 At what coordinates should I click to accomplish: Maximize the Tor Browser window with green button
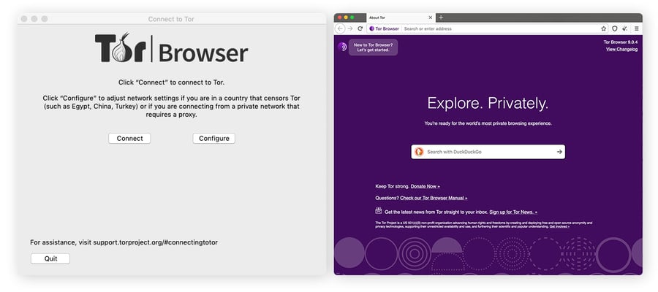(x=352, y=18)
